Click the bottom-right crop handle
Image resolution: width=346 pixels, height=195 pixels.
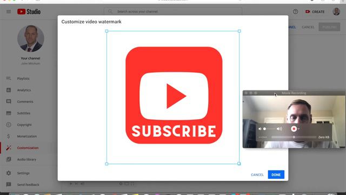239,164
